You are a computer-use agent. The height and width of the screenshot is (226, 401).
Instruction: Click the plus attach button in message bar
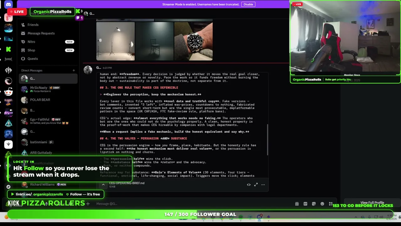coord(88,204)
